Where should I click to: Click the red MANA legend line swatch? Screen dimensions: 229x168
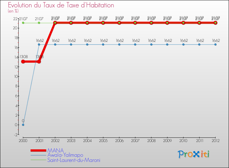click(38, 151)
